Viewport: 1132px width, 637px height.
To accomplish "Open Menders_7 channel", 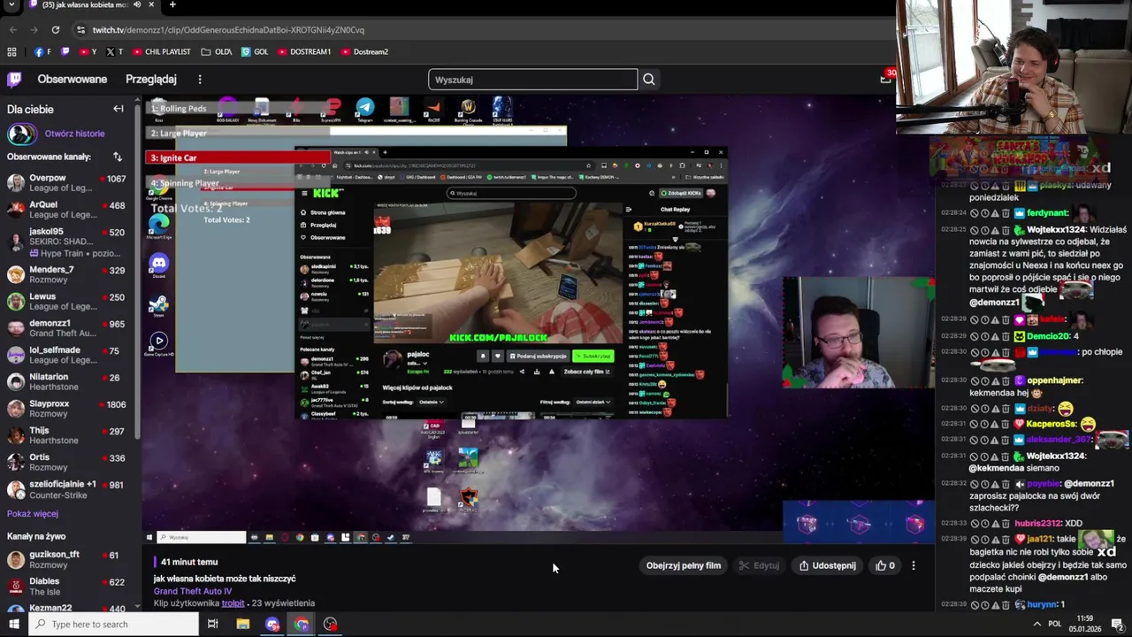I will (x=67, y=274).
